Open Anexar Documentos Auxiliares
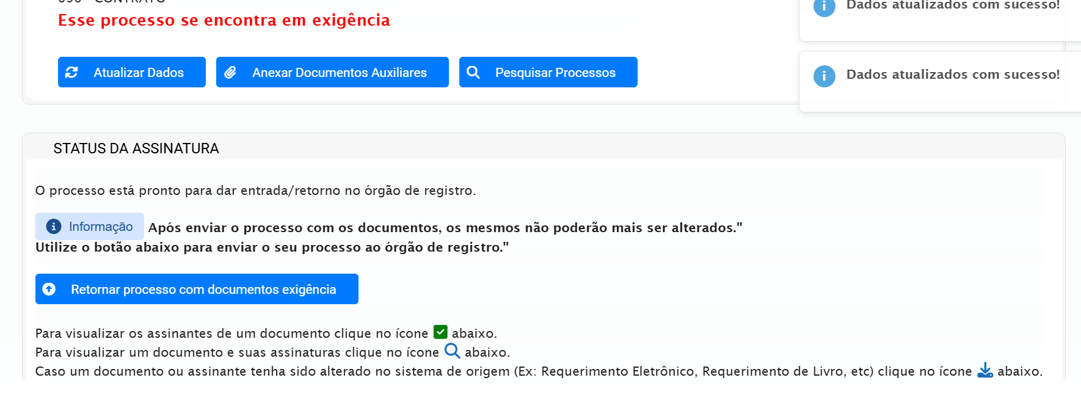 [x=339, y=73]
